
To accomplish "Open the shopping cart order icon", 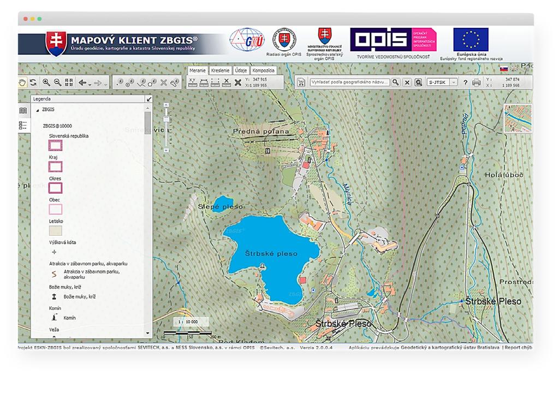I will pyautogui.click(x=301, y=82).
